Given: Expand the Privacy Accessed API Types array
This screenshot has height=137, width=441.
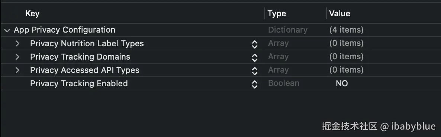Looking at the screenshot, I should point(17,70).
